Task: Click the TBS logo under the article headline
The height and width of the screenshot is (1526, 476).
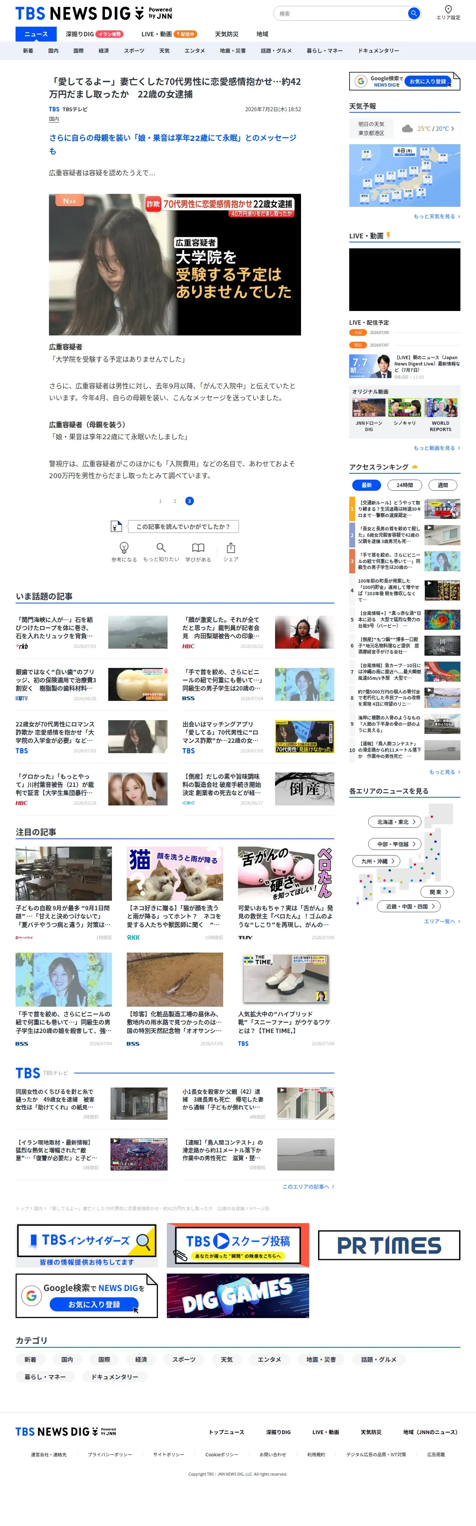Action: (x=54, y=109)
